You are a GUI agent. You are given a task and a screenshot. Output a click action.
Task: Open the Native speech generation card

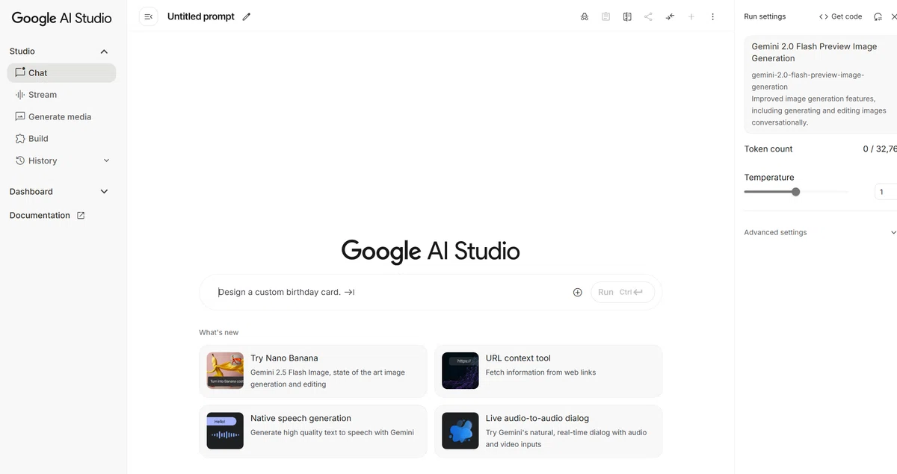(x=312, y=431)
